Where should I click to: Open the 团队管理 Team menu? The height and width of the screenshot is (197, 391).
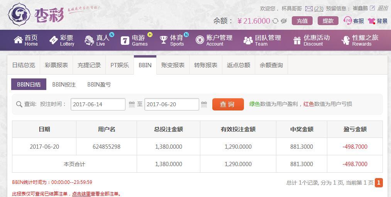click(x=262, y=40)
